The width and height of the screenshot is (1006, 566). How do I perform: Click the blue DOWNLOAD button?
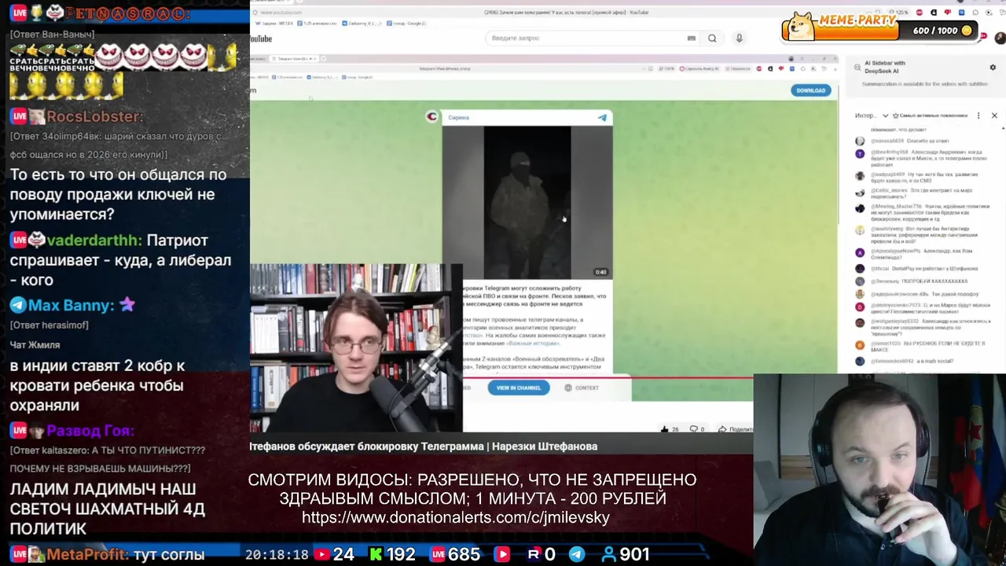(810, 90)
